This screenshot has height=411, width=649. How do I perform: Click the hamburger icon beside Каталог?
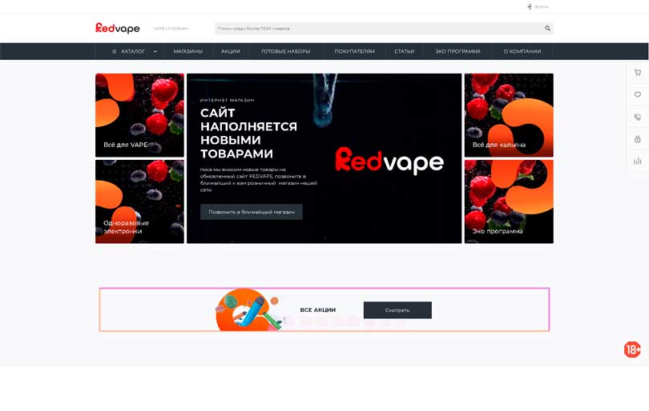point(115,52)
